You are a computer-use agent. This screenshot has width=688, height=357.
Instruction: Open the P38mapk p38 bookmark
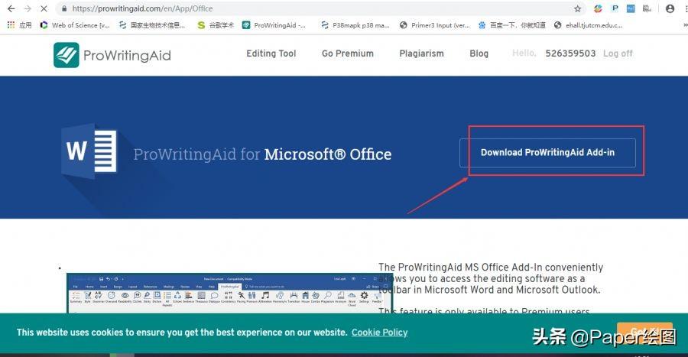click(355, 25)
